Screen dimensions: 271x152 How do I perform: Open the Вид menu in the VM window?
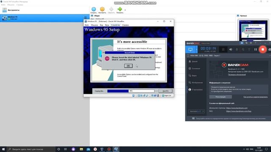pos(102,25)
